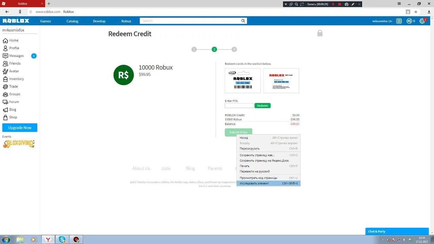Open the file explorer taskbar icon
The height and width of the screenshot is (244, 434).
click(20, 240)
